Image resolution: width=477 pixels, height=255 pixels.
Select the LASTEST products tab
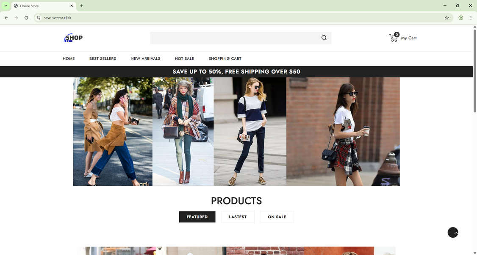[238, 216]
